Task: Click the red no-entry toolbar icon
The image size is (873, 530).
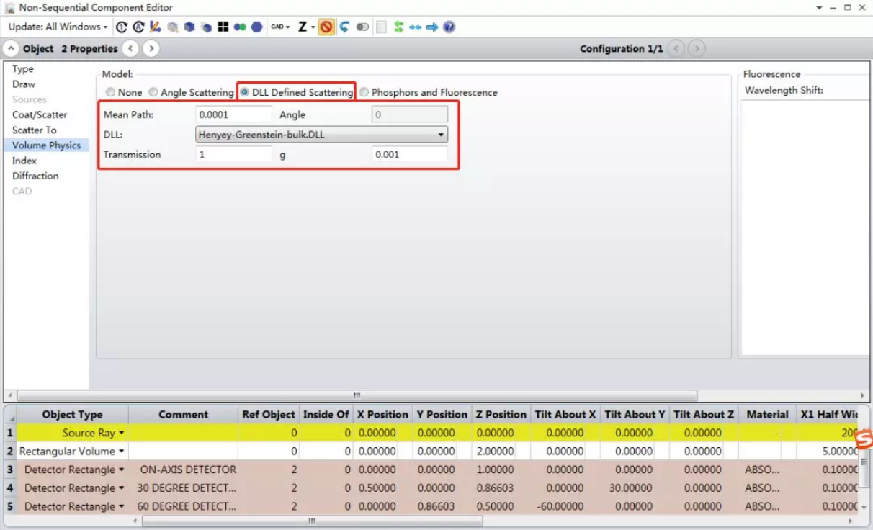Action: (326, 27)
